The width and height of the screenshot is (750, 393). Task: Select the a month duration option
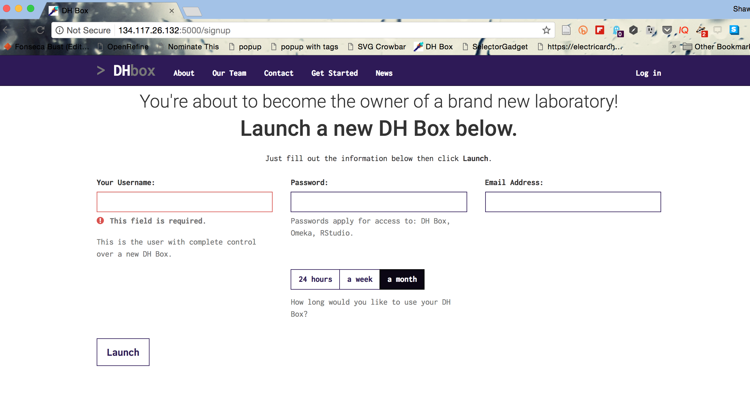click(402, 279)
